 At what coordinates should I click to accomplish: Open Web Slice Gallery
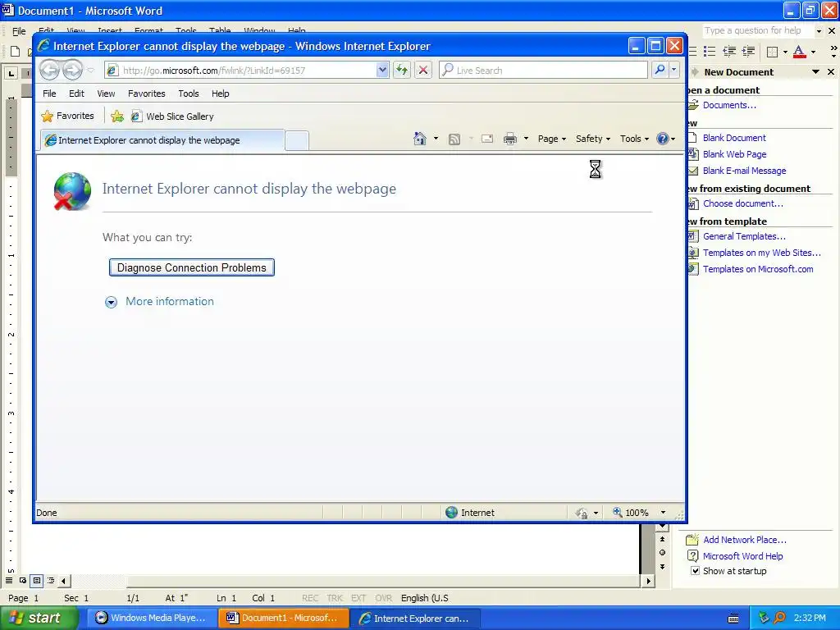click(172, 116)
